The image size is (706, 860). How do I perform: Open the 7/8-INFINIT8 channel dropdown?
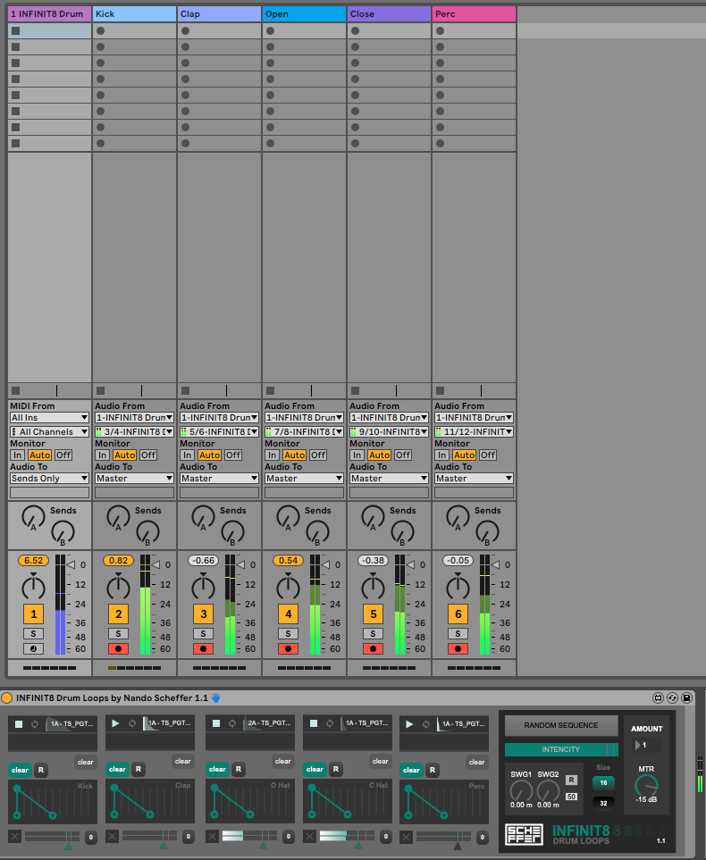(x=304, y=431)
